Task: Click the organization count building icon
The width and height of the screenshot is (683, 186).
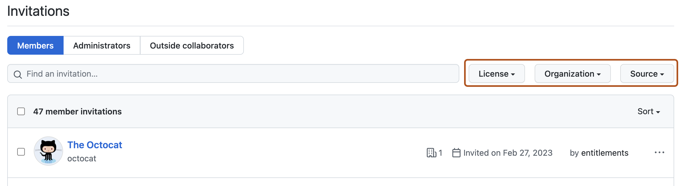Action: coord(431,153)
